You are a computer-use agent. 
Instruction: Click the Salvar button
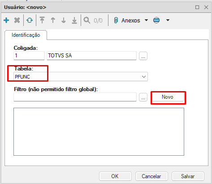click(188, 176)
